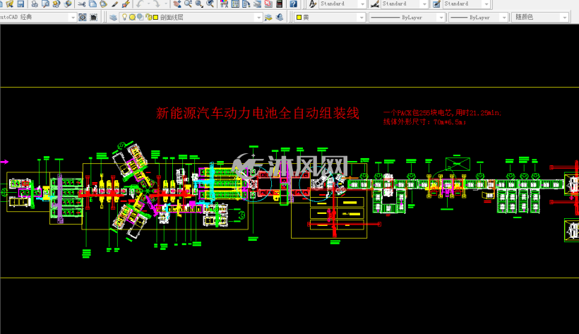579x334 pixels.
Task: Open the redo history dropdown arrow
Action: click(165, 4)
